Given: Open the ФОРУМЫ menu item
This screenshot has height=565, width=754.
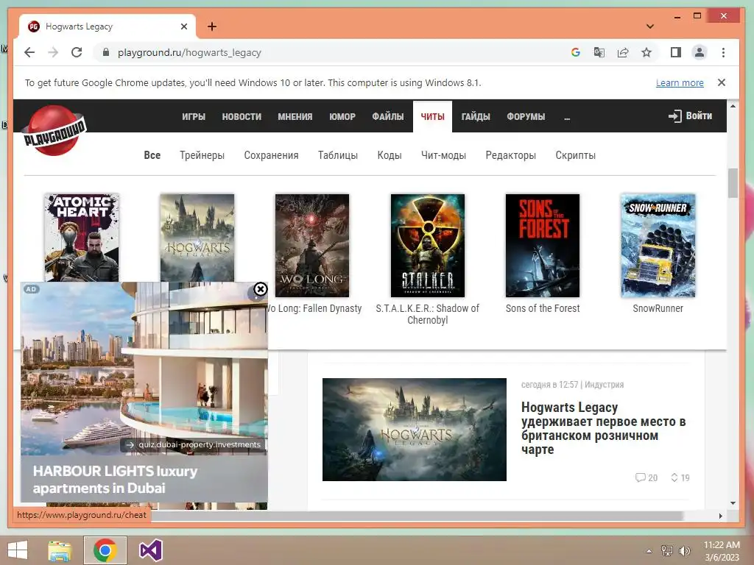Looking at the screenshot, I should pyautogui.click(x=526, y=116).
